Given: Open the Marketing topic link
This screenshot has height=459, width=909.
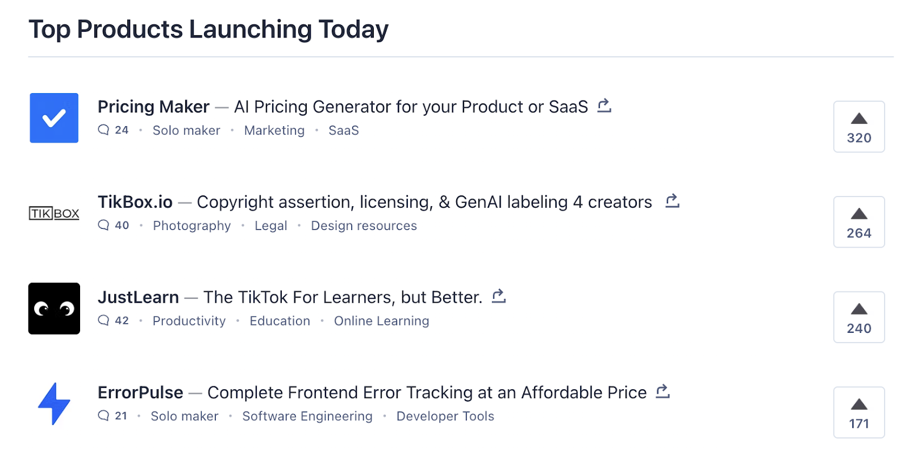Looking at the screenshot, I should (274, 131).
